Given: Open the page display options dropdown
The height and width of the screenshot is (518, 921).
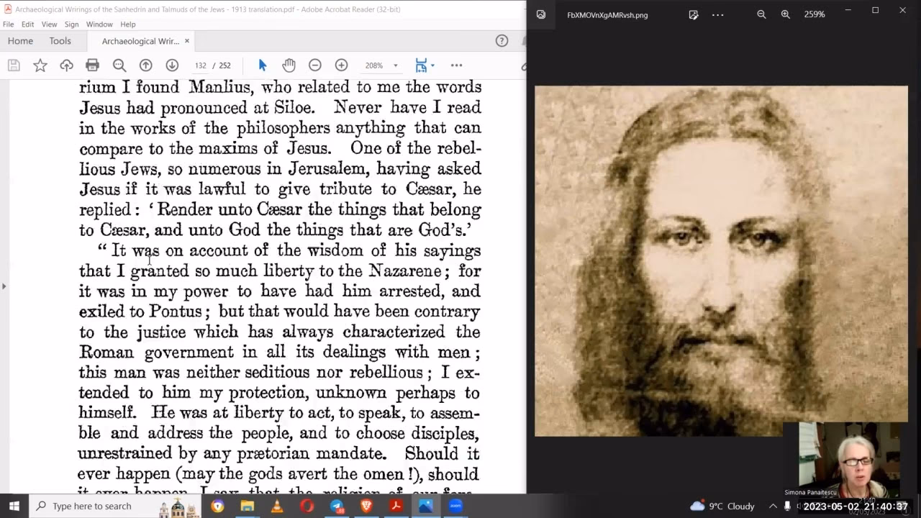Looking at the screenshot, I should [x=424, y=65].
